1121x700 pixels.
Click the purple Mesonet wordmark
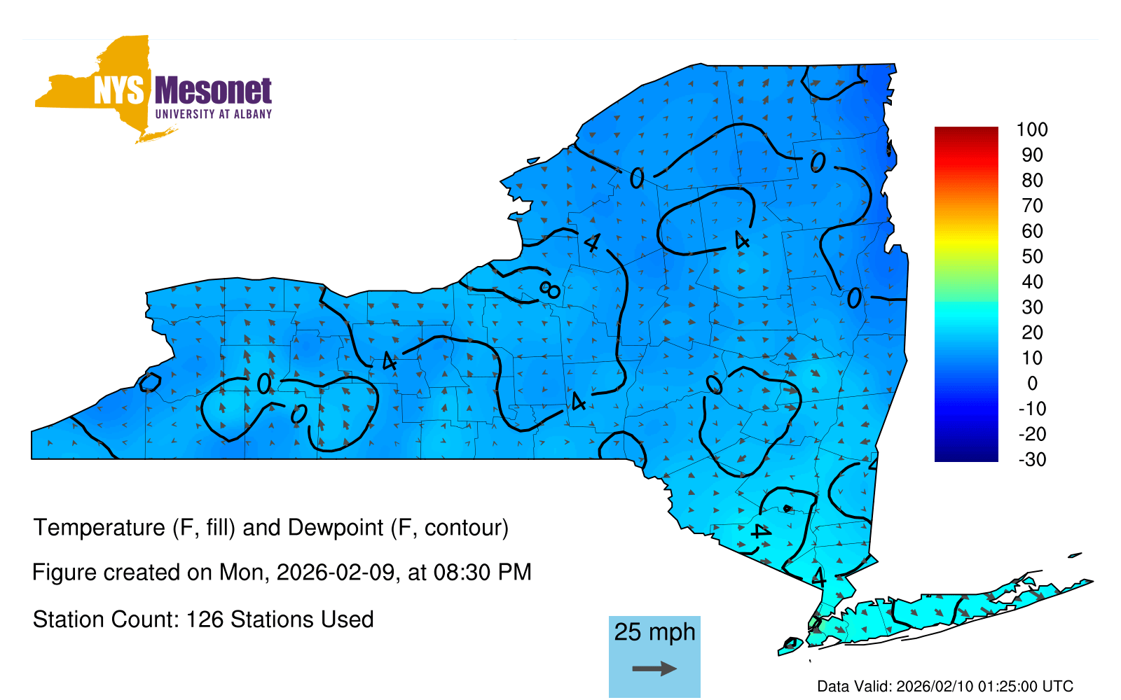pos(213,91)
